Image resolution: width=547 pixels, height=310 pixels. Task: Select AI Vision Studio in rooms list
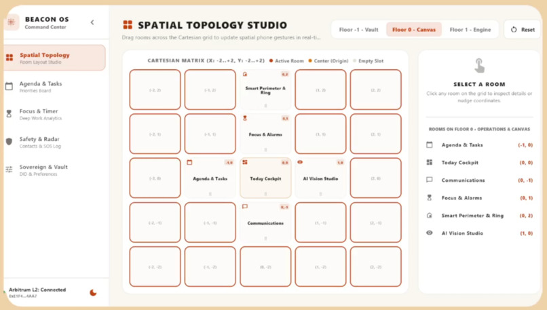pyautogui.click(x=479, y=233)
